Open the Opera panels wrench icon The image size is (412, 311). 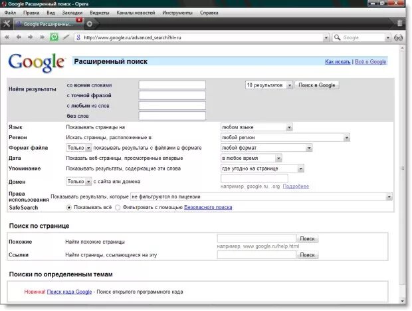[6, 24]
